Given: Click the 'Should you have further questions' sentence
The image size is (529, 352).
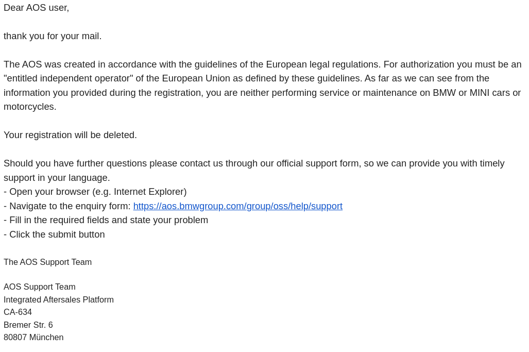Looking at the screenshot, I should [254, 163].
